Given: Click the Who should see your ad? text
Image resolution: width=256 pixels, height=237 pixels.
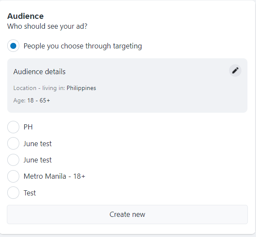Looking at the screenshot, I should tap(48, 26).
